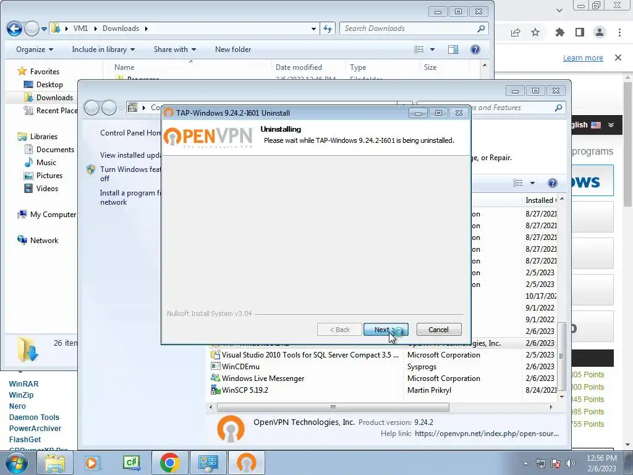
Task: Click the refresh button beside address bar
Action: pos(328,28)
